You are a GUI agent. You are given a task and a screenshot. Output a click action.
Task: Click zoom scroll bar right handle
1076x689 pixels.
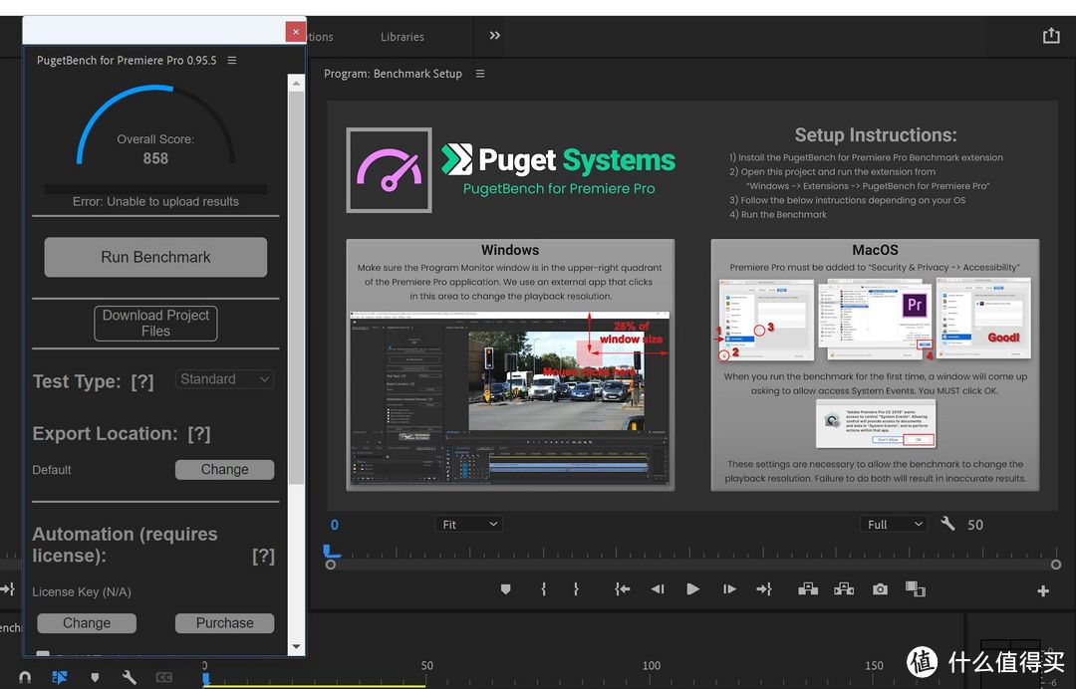coord(1056,565)
